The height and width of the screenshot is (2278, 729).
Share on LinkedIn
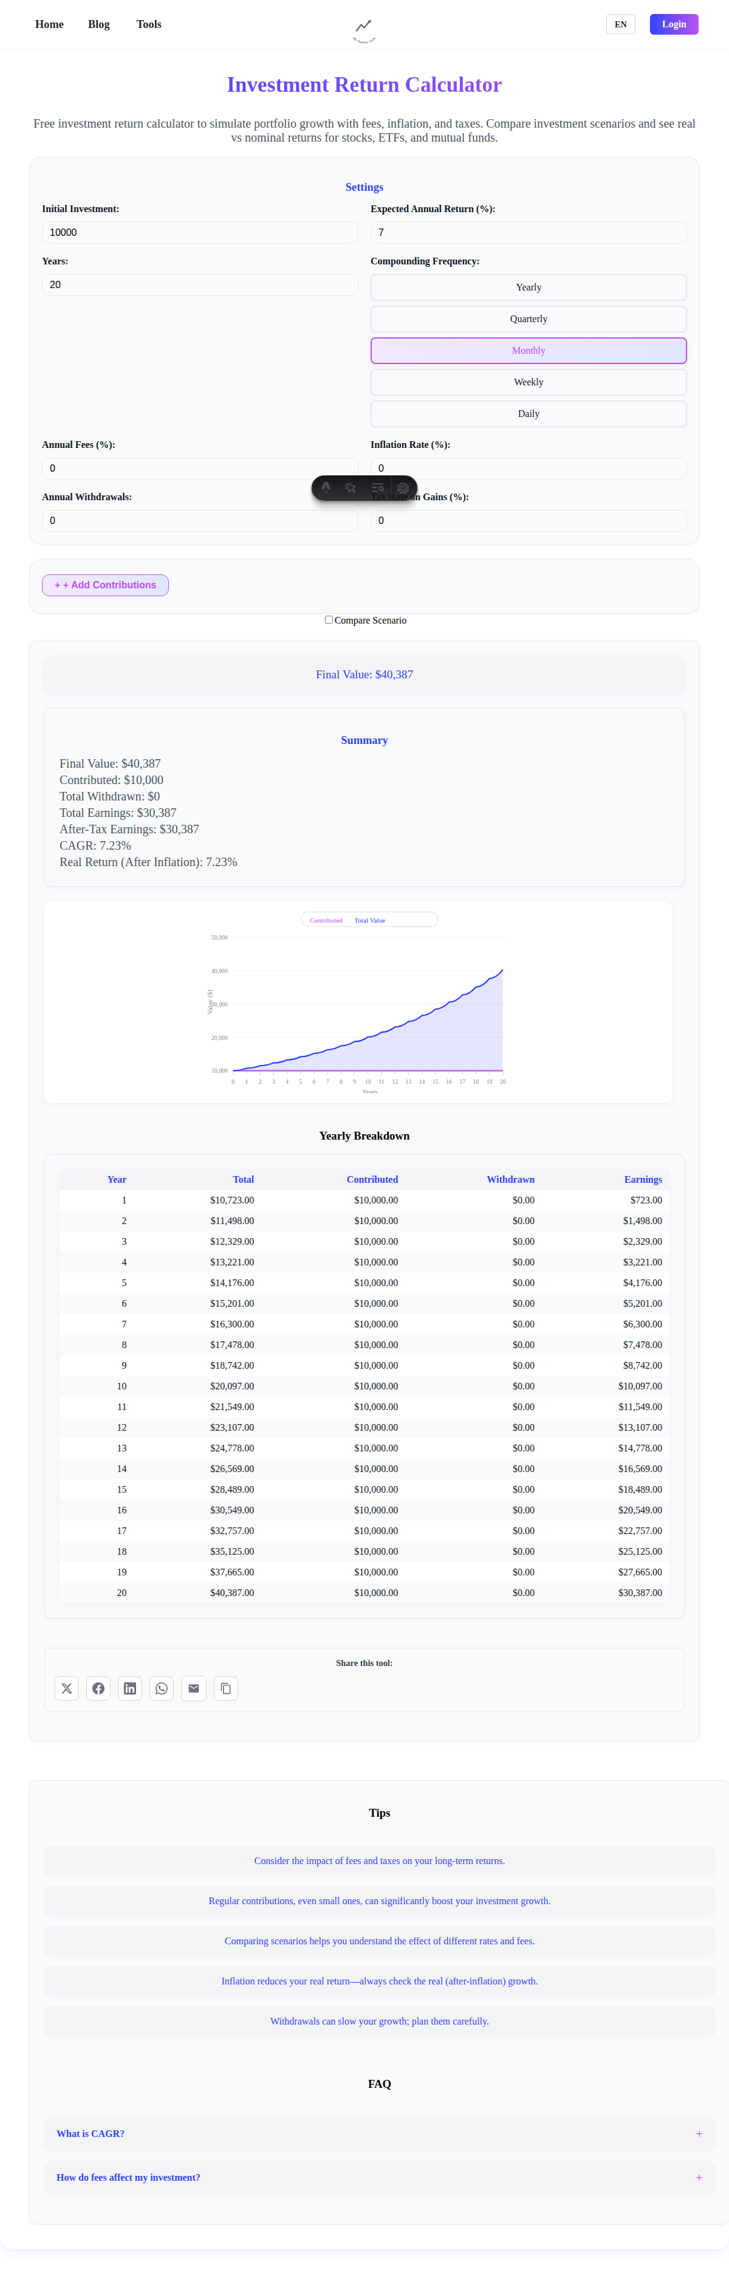click(130, 1688)
